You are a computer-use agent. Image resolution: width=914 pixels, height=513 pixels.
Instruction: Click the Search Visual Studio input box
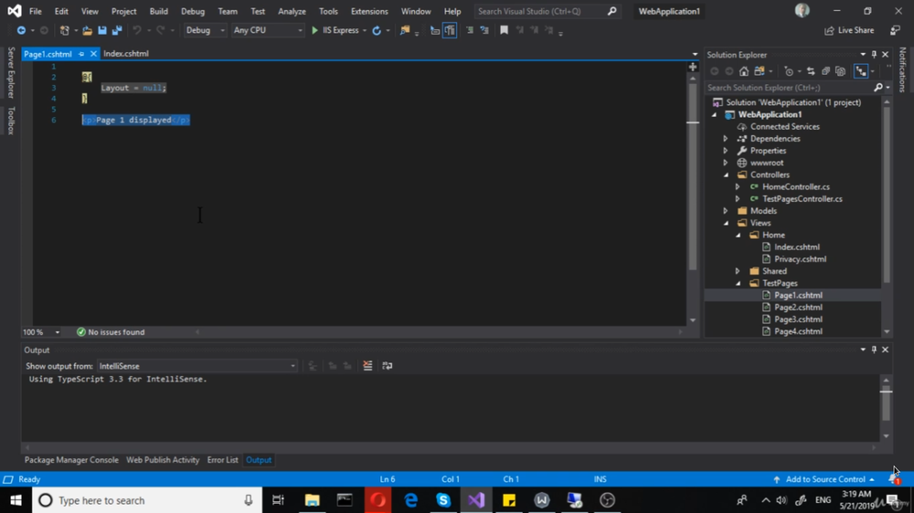(x=547, y=11)
